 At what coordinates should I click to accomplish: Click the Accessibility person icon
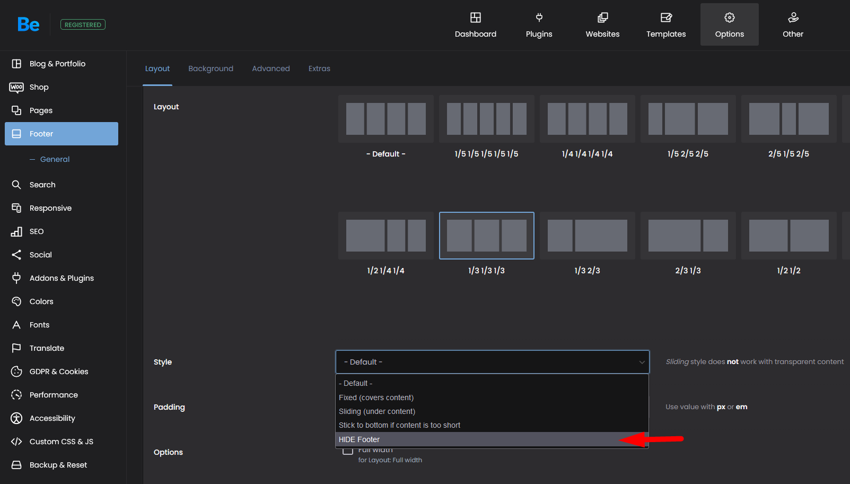coord(16,418)
